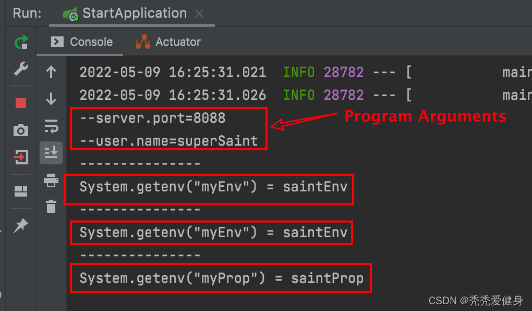Print console output with the printer icon
This screenshot has width=532, height=311.
click(x=51, y=180)
